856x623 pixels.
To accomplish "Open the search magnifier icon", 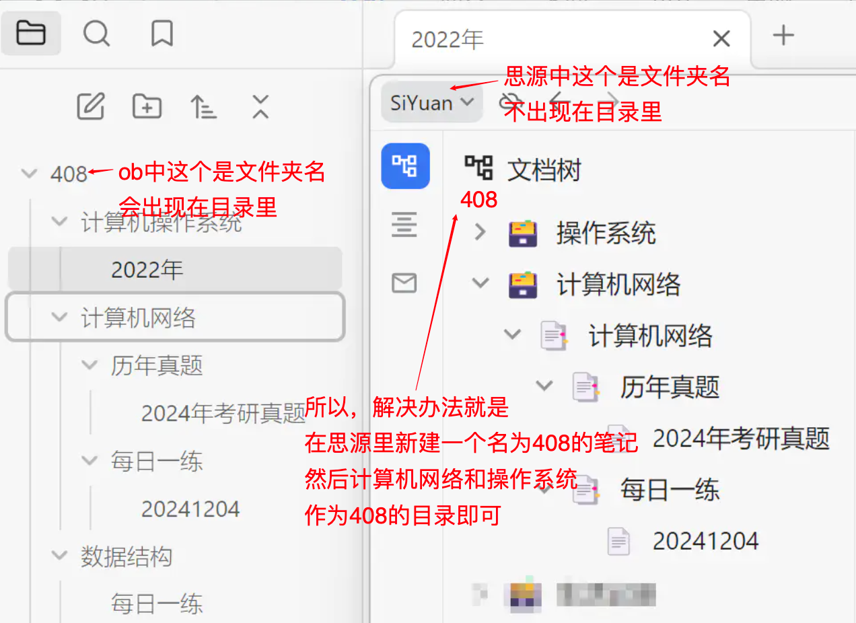I will (96, 32).
